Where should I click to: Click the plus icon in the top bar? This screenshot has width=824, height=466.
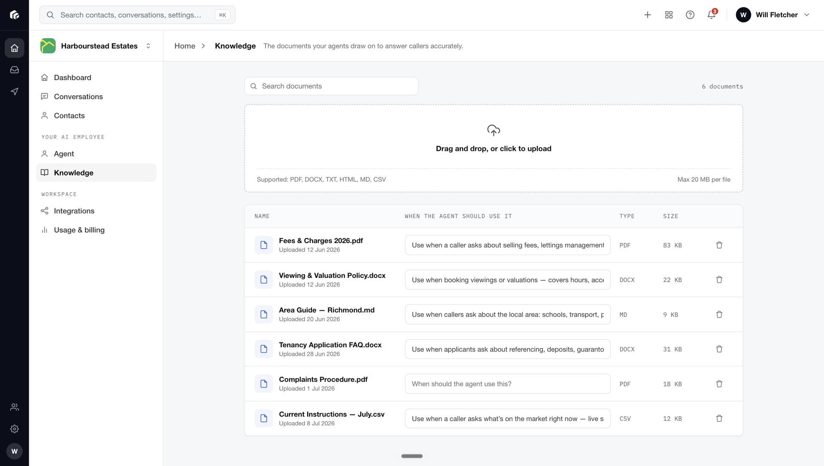[x=648, y=15]
